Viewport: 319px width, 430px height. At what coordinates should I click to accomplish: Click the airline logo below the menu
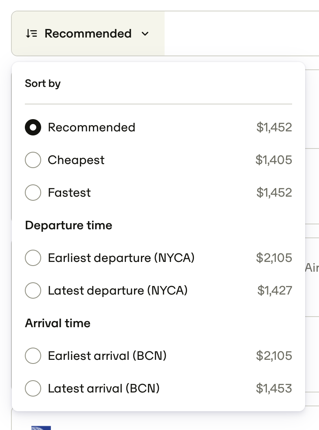tap(41, 428)
